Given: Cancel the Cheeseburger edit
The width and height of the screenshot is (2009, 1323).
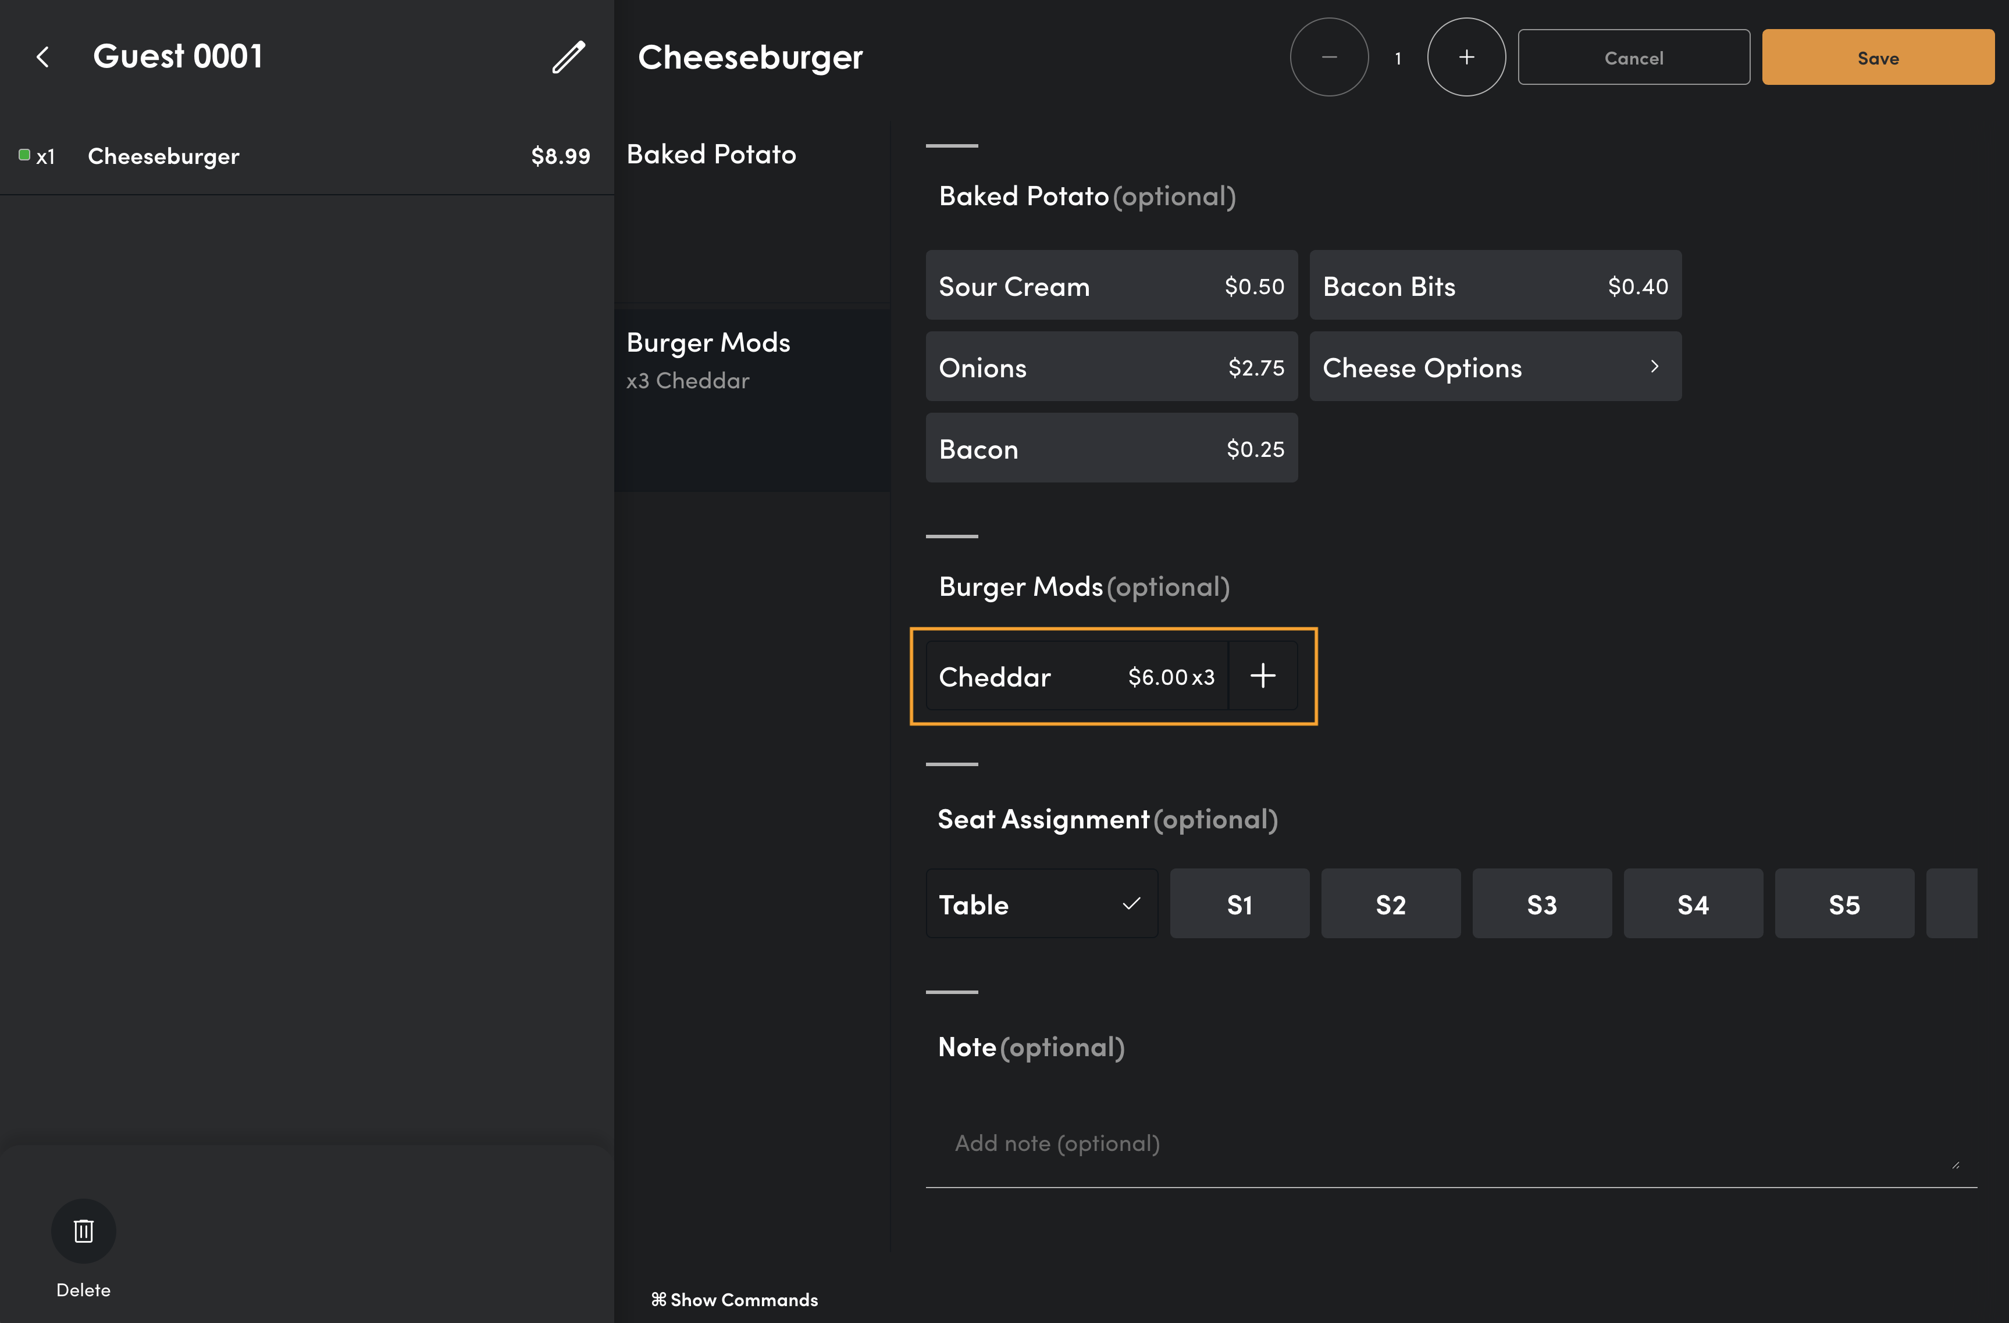Looking at the screenshot, I should (1633, 58).
